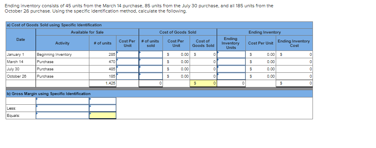The height and width of the screenshot is (148, 376).
Task: Click Ending Inventory Units field for January 1
Action: pyautogui.click(x=231, y=54)
